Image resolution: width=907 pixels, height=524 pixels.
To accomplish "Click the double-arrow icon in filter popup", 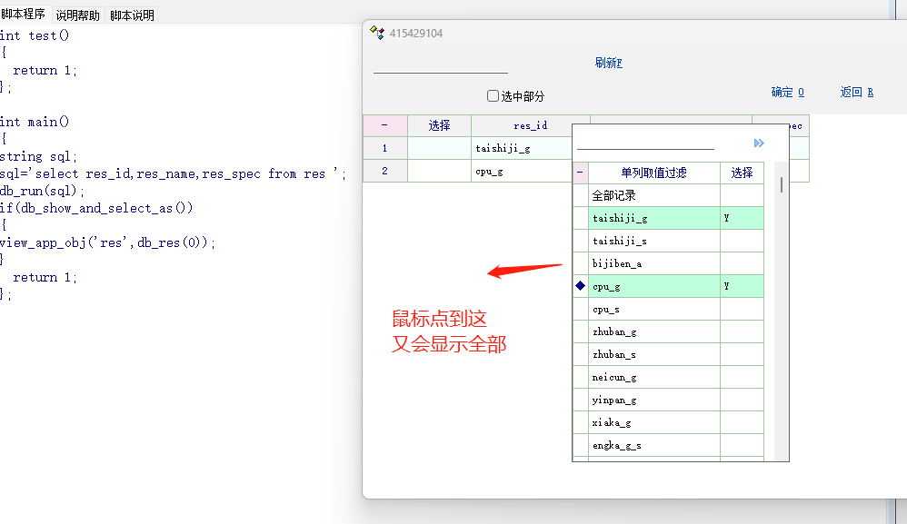I will (759, 143).
